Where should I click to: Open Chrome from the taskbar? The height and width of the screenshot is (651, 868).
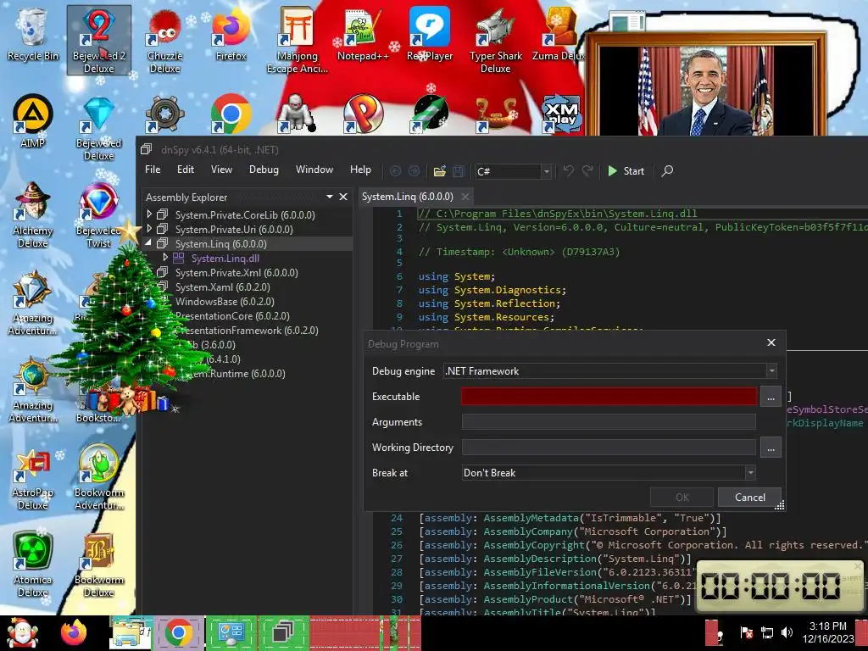point(178,632)
